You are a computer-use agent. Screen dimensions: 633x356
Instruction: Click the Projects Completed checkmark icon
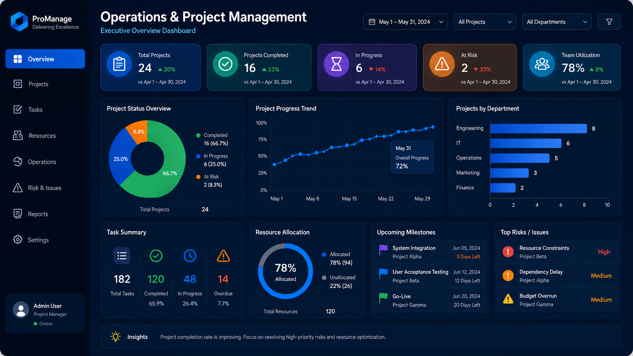coord(225,64)
